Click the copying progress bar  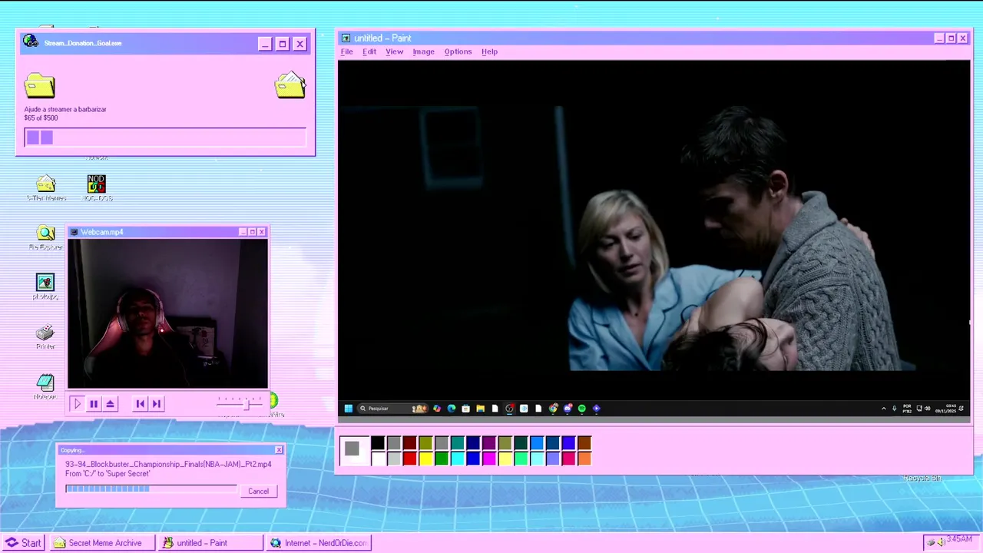(x=151, y=488)
